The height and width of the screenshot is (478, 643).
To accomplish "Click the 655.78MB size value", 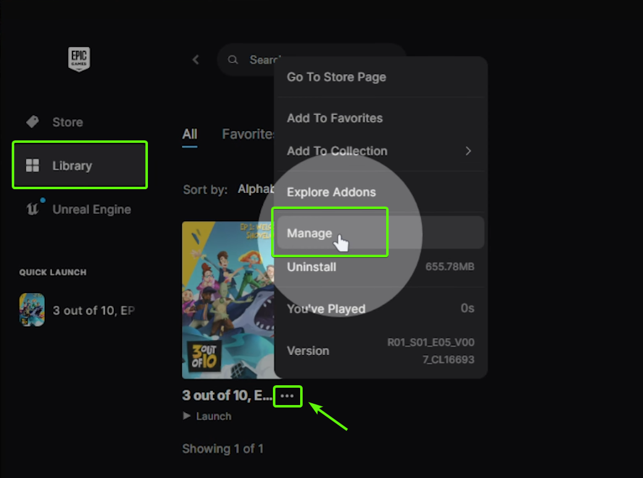I will (449, 267).
